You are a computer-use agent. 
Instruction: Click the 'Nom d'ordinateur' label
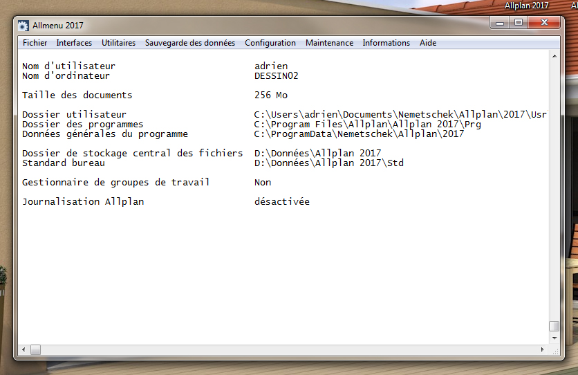click(66, 75)
